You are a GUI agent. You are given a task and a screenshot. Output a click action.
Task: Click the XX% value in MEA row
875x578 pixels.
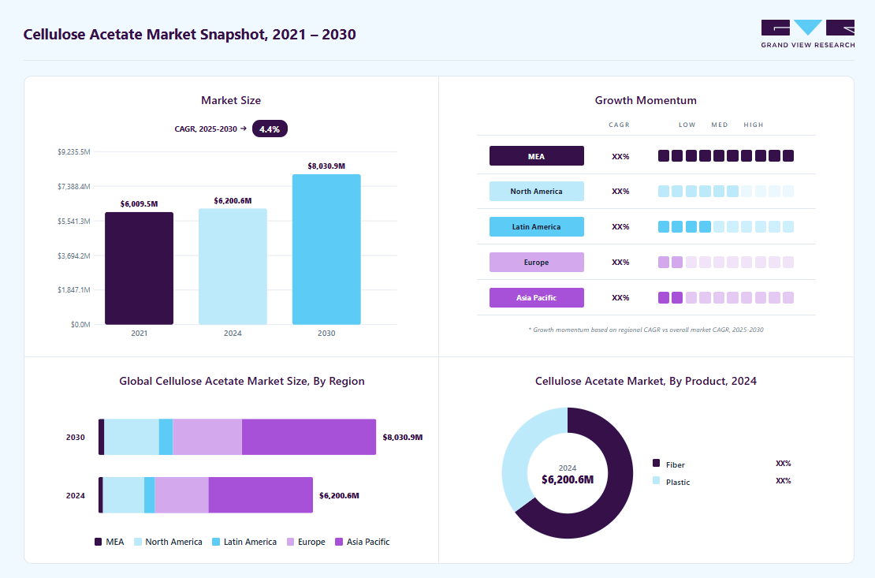tap(620, 156)
